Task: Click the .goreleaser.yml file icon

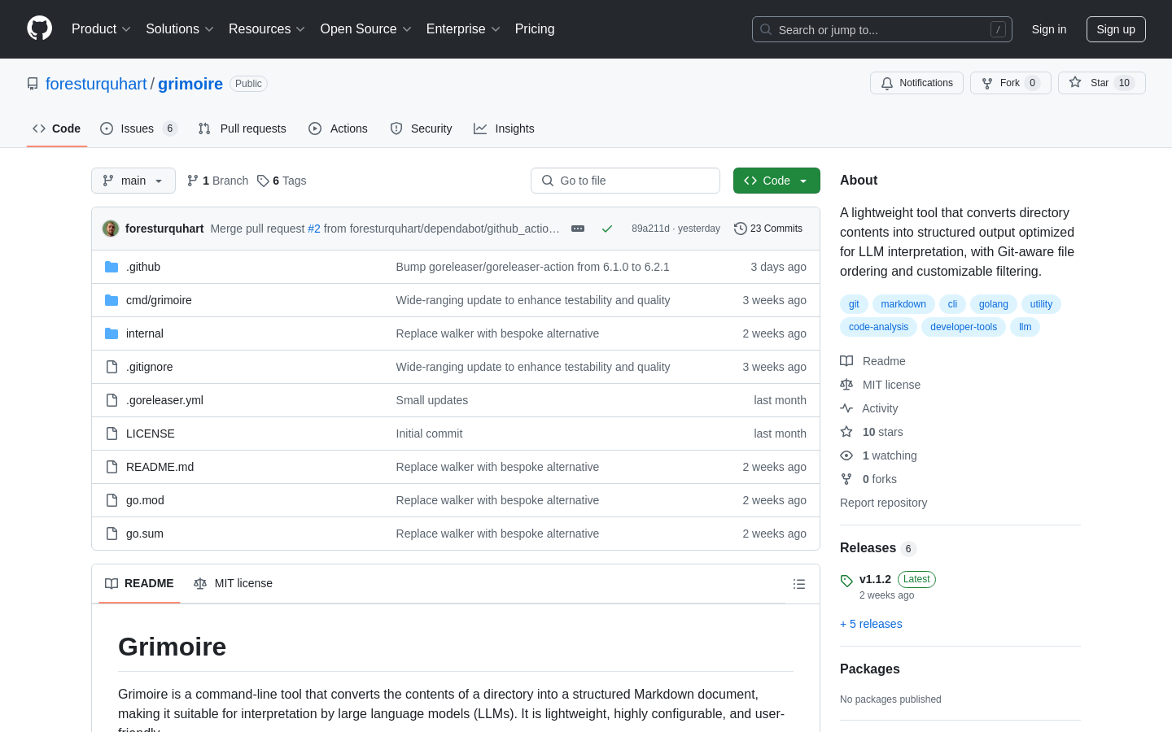Action: (x=112, y=400)
